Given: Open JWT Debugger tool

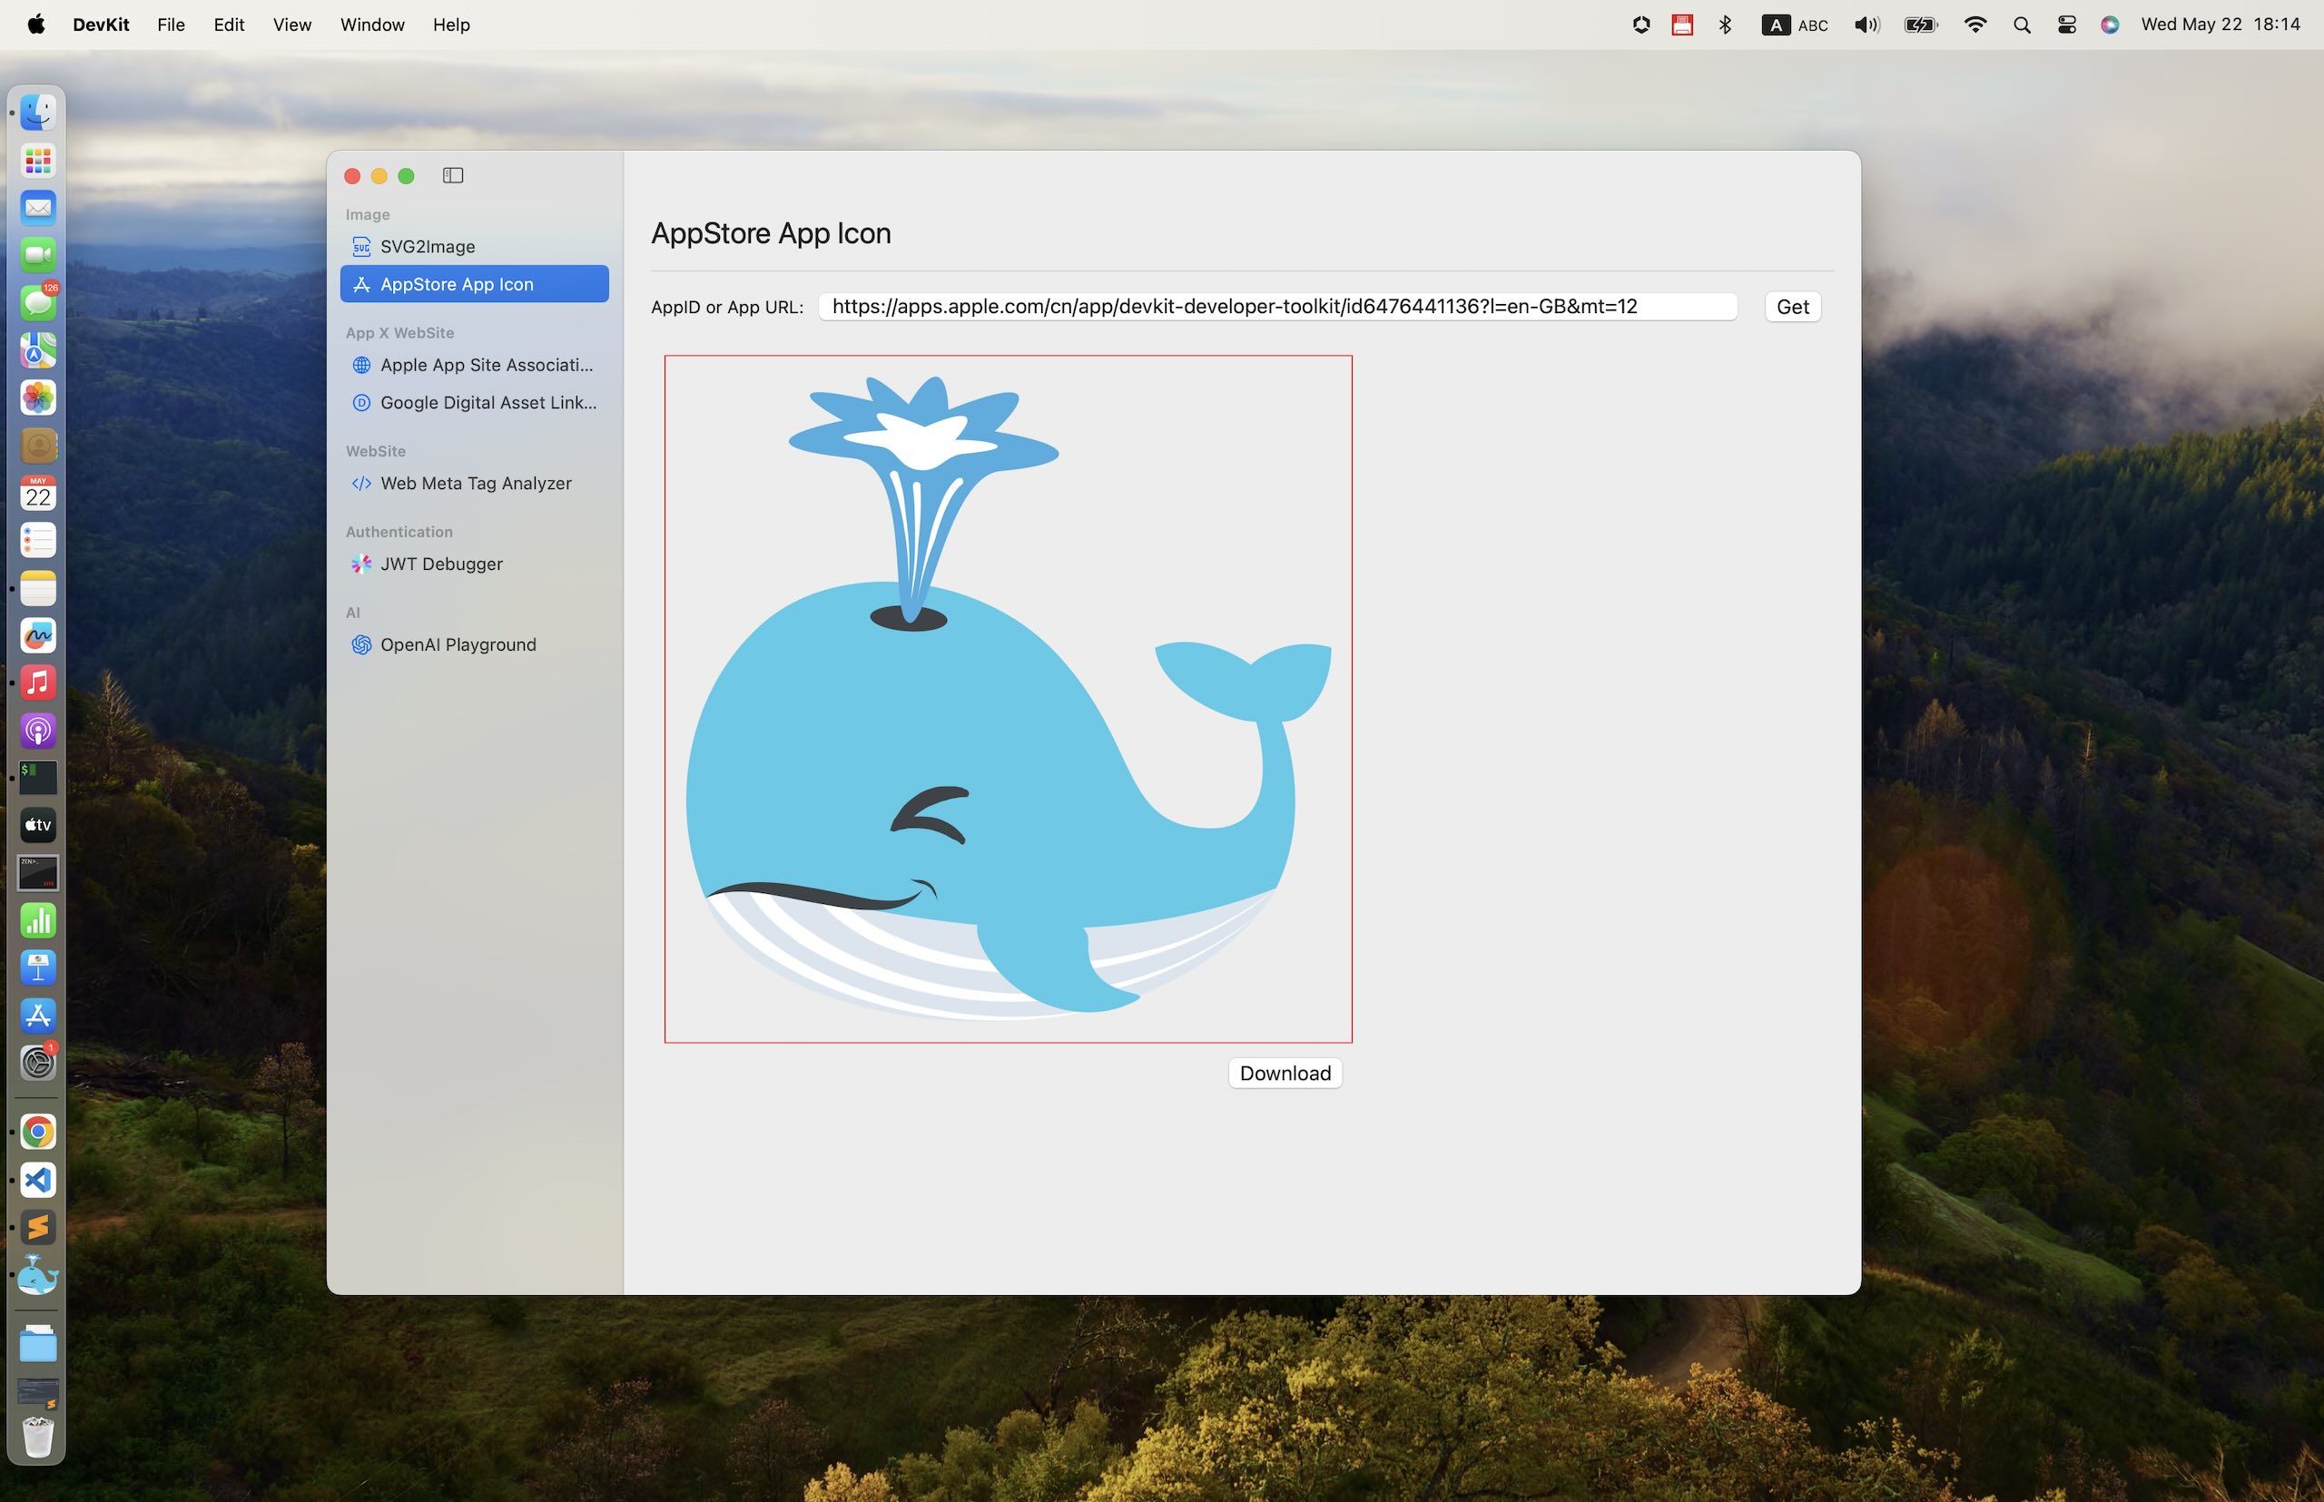Looking at the screenshot, I should pyautogui.click(x=474, y=564).
